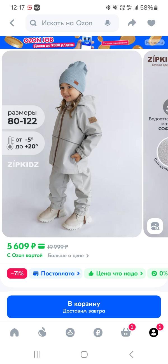The height and width of the screenshot is (364, 168).
Task: Open the Home tab in bottom navigation
Action: tap(14, 332)
